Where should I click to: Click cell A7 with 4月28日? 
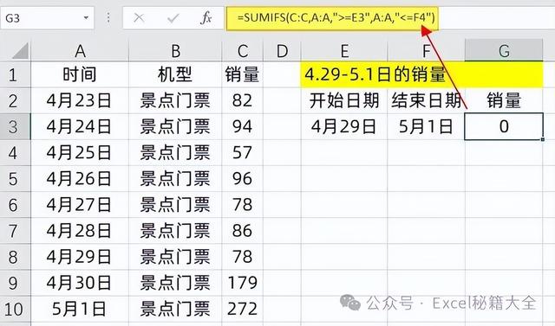(x=80, y=231)
